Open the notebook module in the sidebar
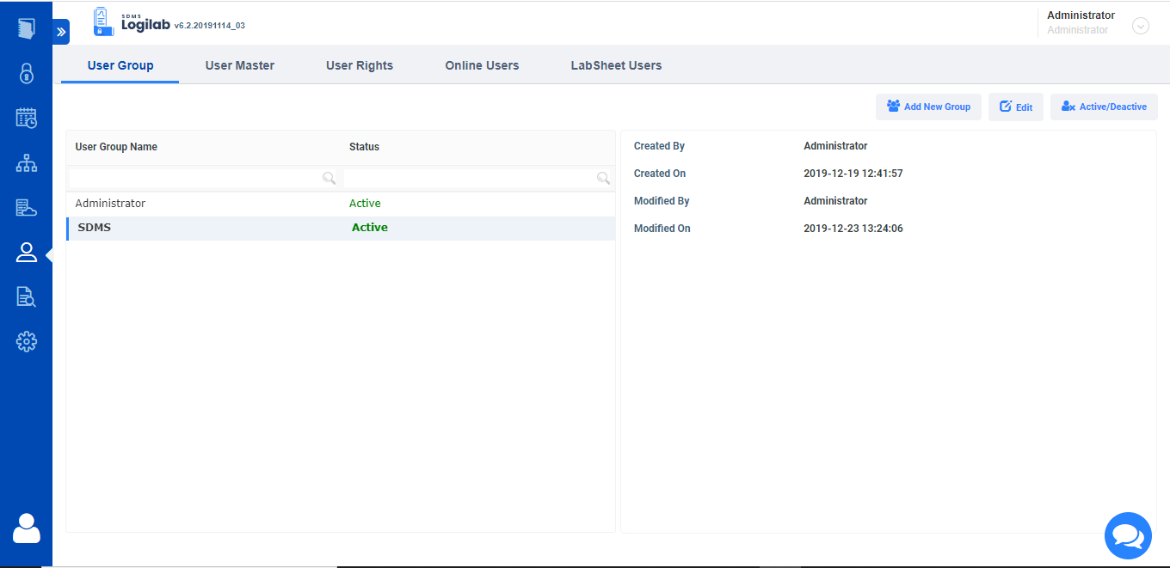 click(x=26, y=28)
